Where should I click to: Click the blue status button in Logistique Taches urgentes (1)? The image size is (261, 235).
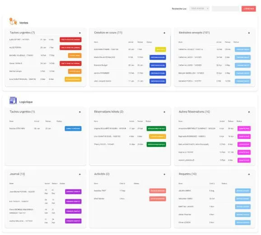tap(73, 129)
